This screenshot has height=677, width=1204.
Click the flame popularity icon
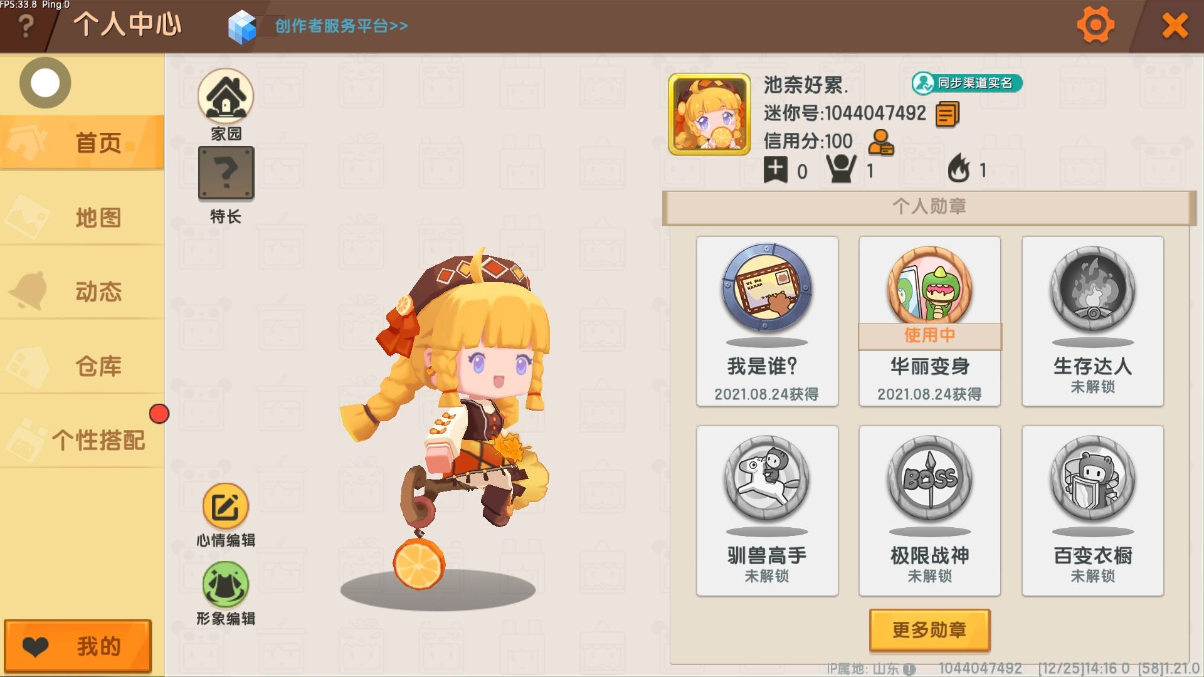point(959,169)
